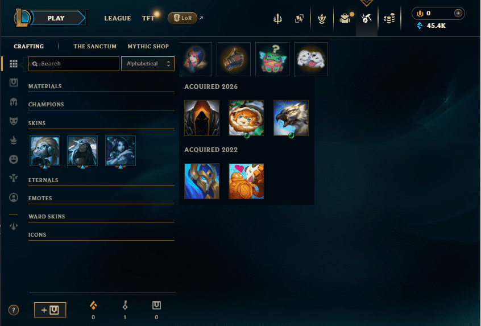Filter loot by emotes smiley icon
The height and width of the screenshot is (326, 481).
14,159
